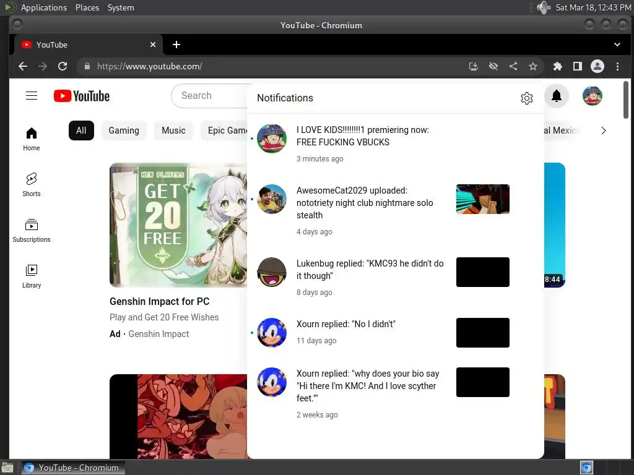Open AwesomeCat2029 uploaded notification
Screen dimensions: 634x475
point(396,210)
